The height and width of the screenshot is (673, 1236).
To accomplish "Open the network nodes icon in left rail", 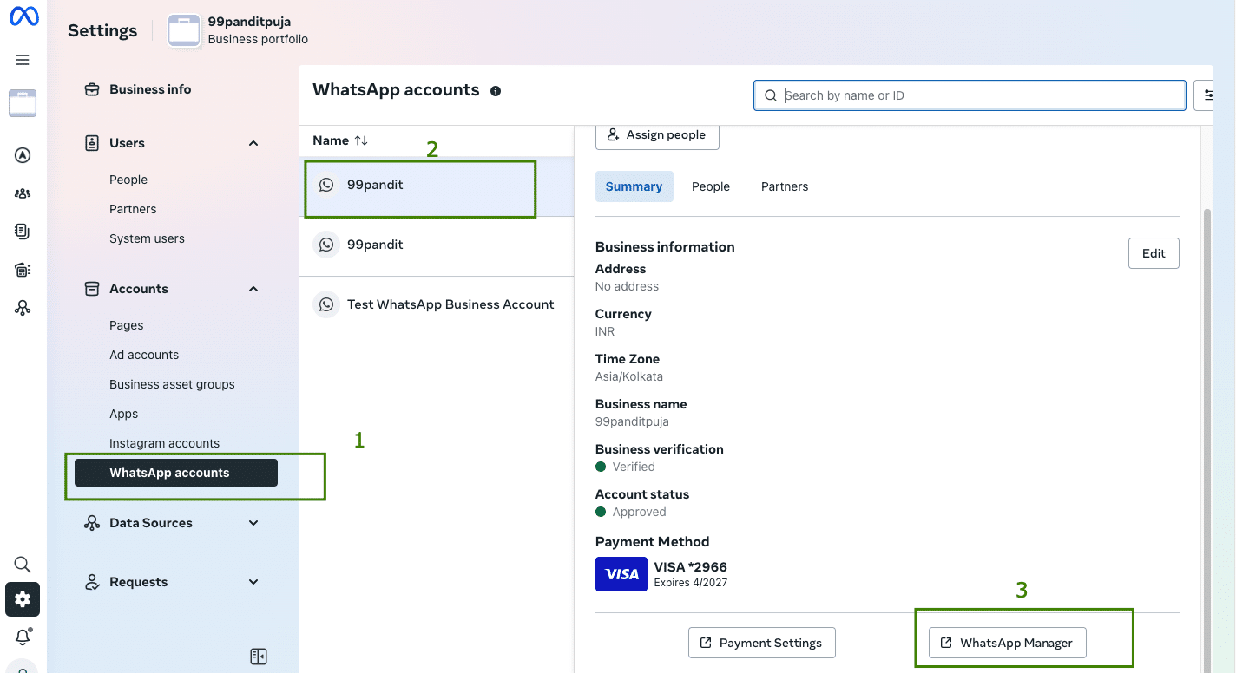I will pyautogui.click(x=23, y=308).
